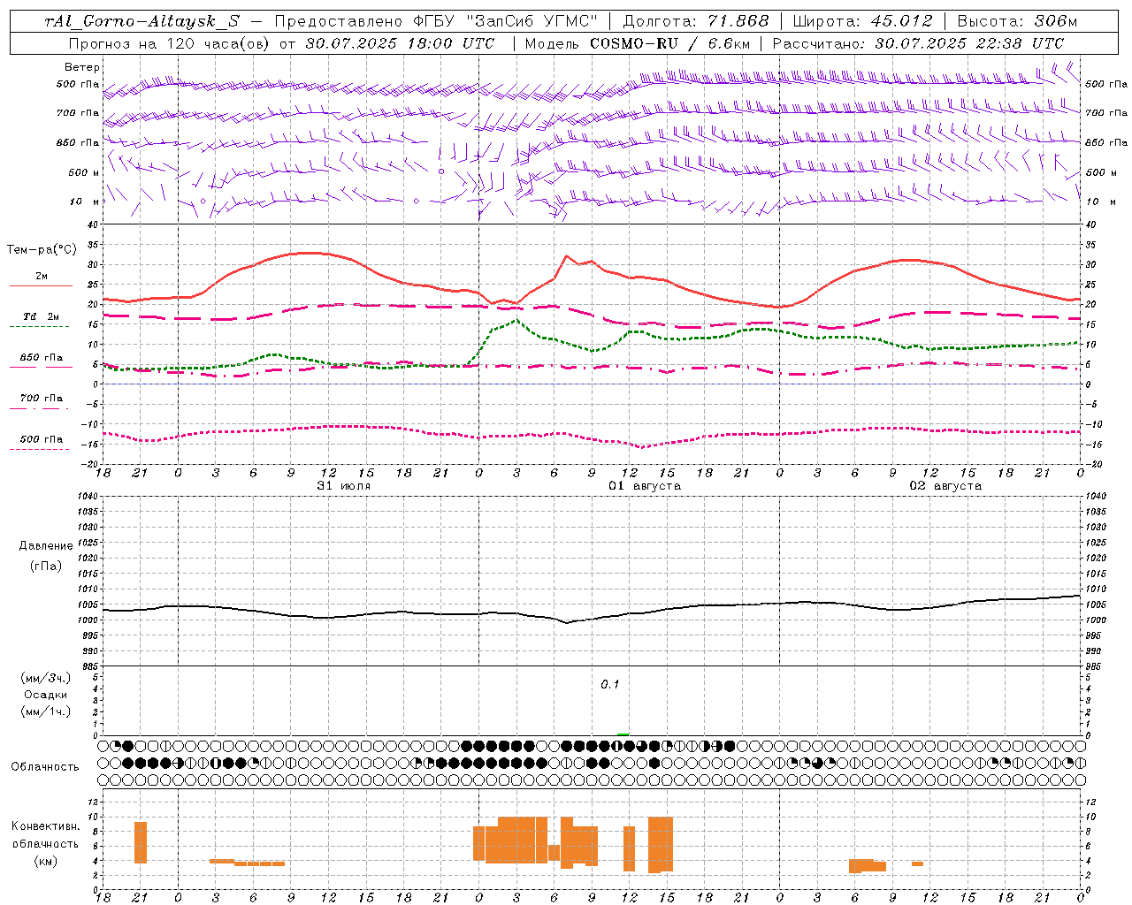Click the 500 гПа temperature legend entry
1132x905 pixels.
click(x=41, y=439)
